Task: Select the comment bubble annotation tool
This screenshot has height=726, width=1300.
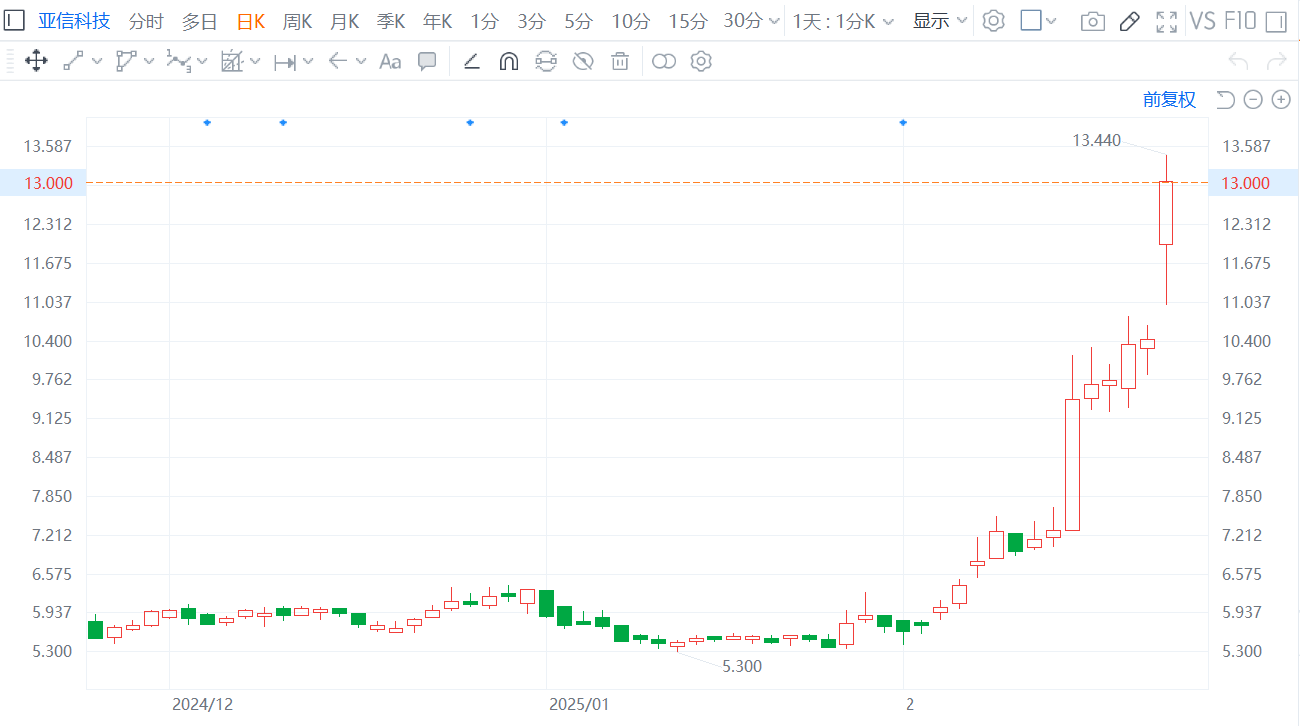Action: (427, 62)
